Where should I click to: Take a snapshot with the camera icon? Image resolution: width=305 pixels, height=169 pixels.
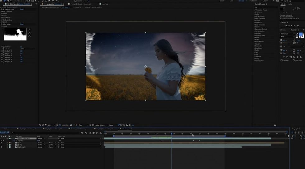71,125
